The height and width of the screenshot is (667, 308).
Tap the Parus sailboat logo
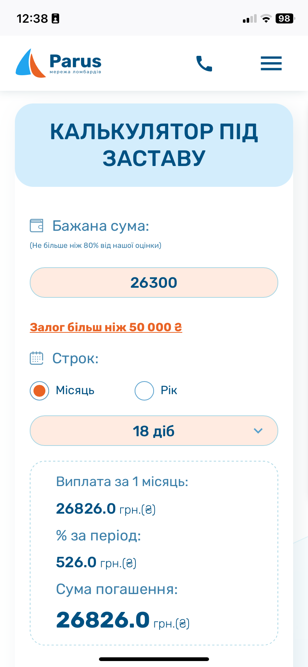[x=31, y=63]
